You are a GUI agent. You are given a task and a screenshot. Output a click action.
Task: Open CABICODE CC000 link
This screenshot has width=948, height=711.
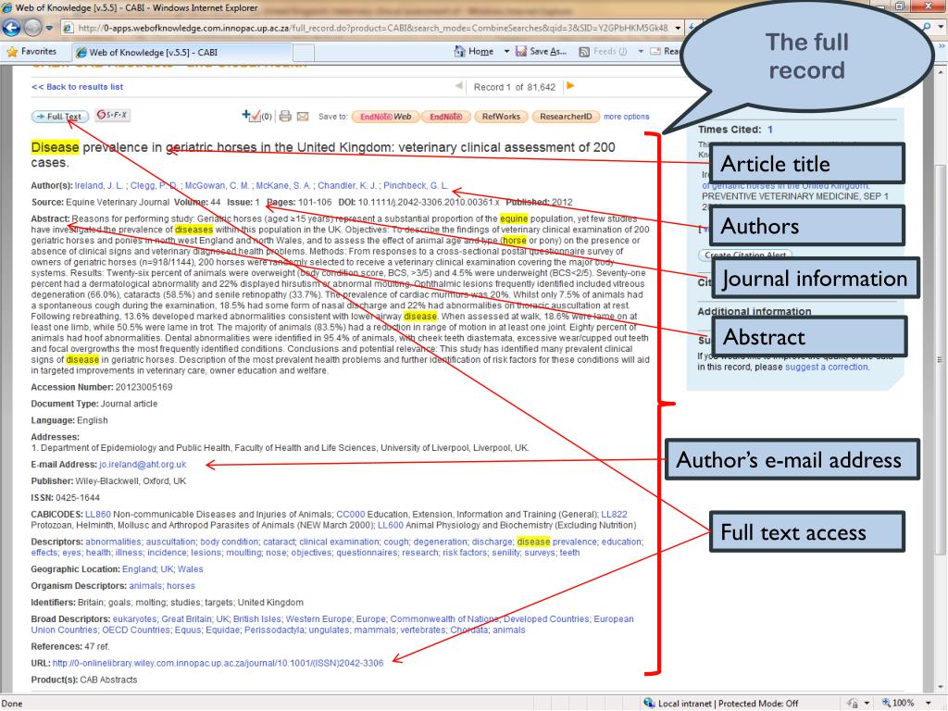click(351, 515)
